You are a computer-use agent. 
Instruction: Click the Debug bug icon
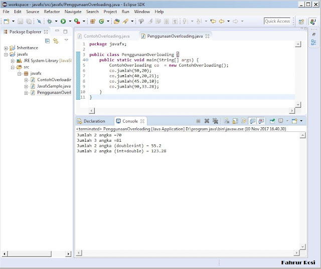coord(49,21)
